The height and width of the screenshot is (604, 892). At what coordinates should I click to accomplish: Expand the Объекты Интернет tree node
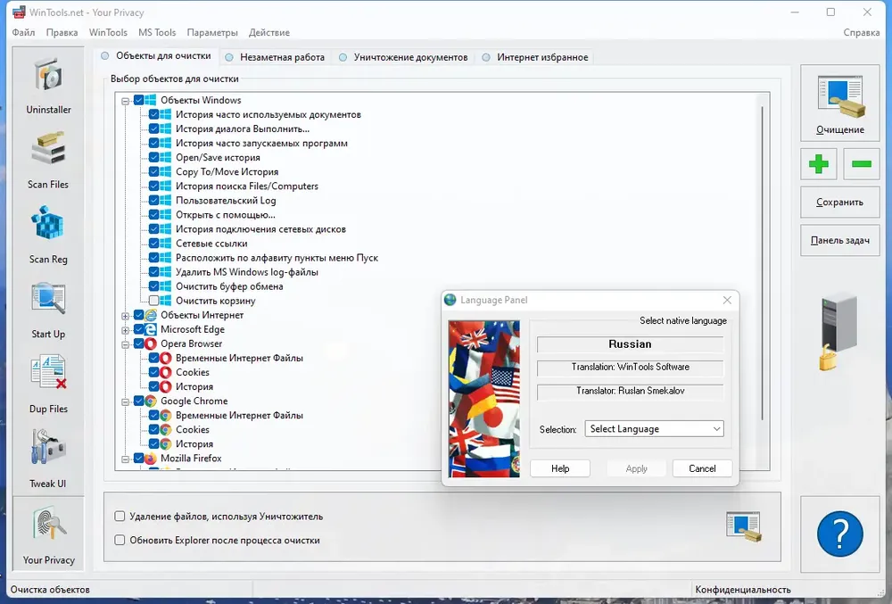[x=125, y=315]
